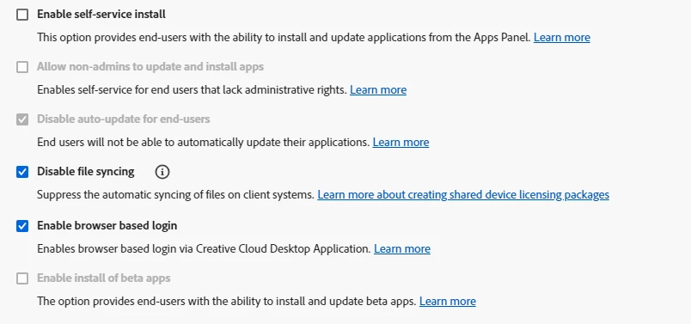Open Learn more about creating shared device licensing packages
The height and width of the screenshot is (324, 691).
tap(463, 195)
